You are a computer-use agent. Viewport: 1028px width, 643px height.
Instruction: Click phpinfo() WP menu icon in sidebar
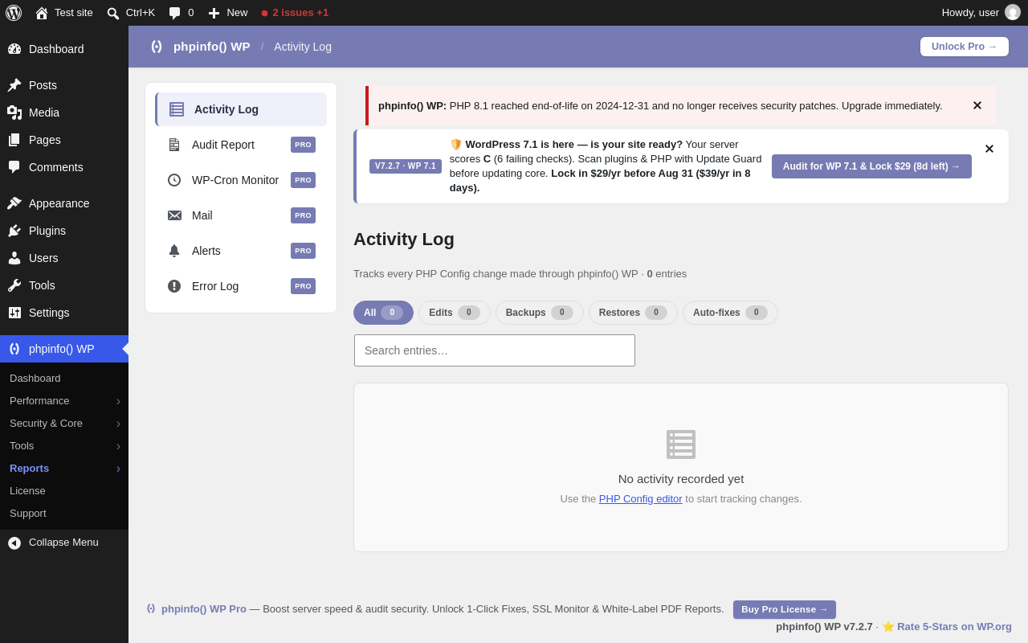coord(14,349)
